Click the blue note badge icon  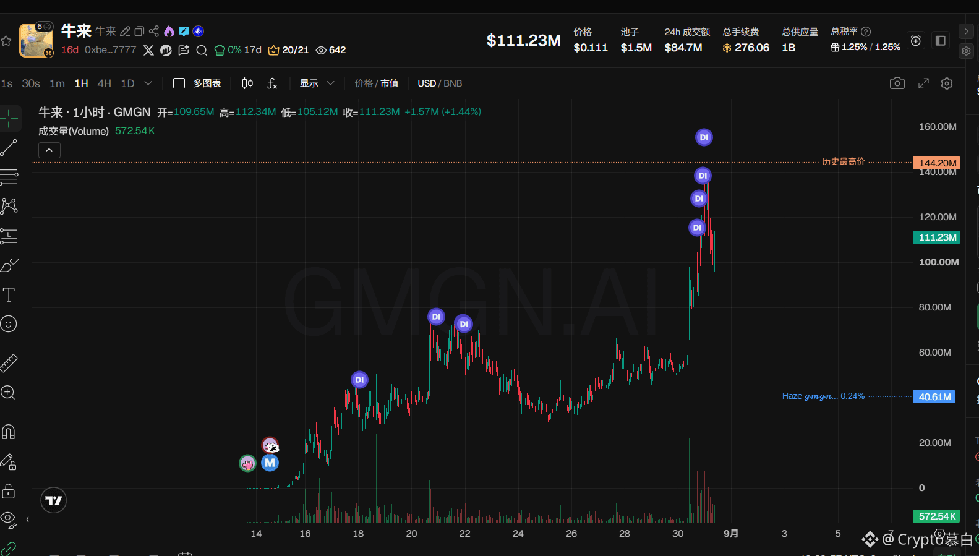click(184, 31)
